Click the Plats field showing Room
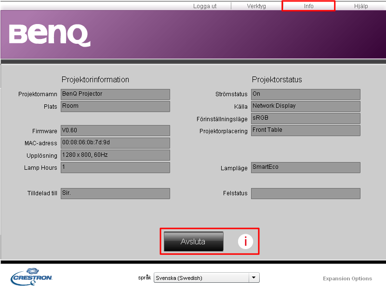The height and width of the screenshot is (290, 386). point(115,106)
